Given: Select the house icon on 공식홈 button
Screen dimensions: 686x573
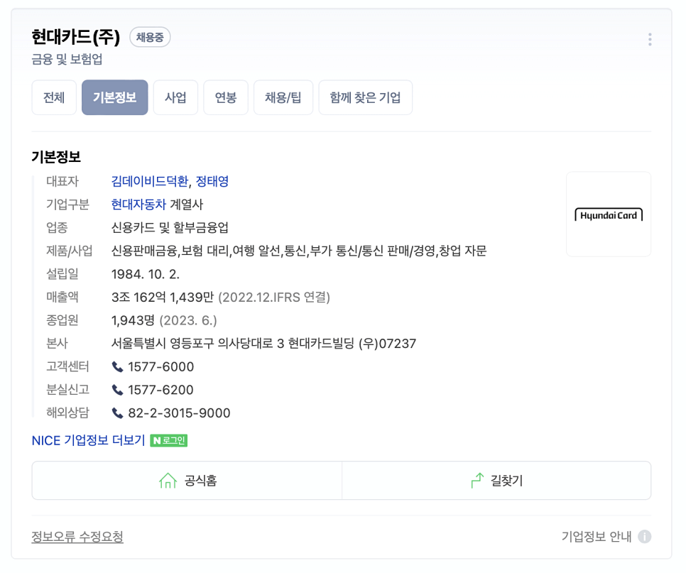Looking at the screenshot, I should (168, 480).
